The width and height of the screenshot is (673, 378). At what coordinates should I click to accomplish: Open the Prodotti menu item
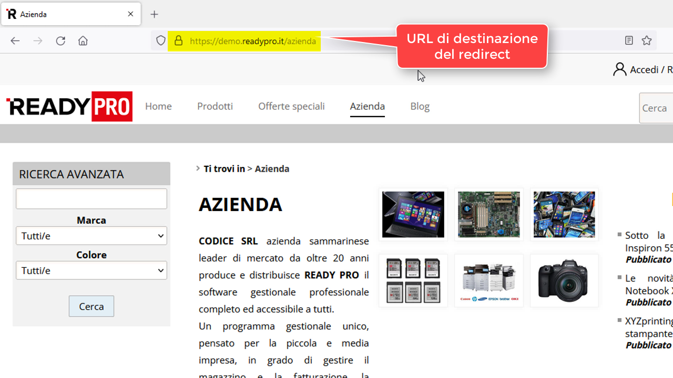click(215, 106)
